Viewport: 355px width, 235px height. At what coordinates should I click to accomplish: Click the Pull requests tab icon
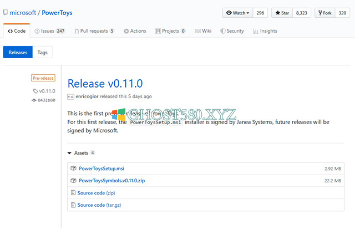click(77, 31)
